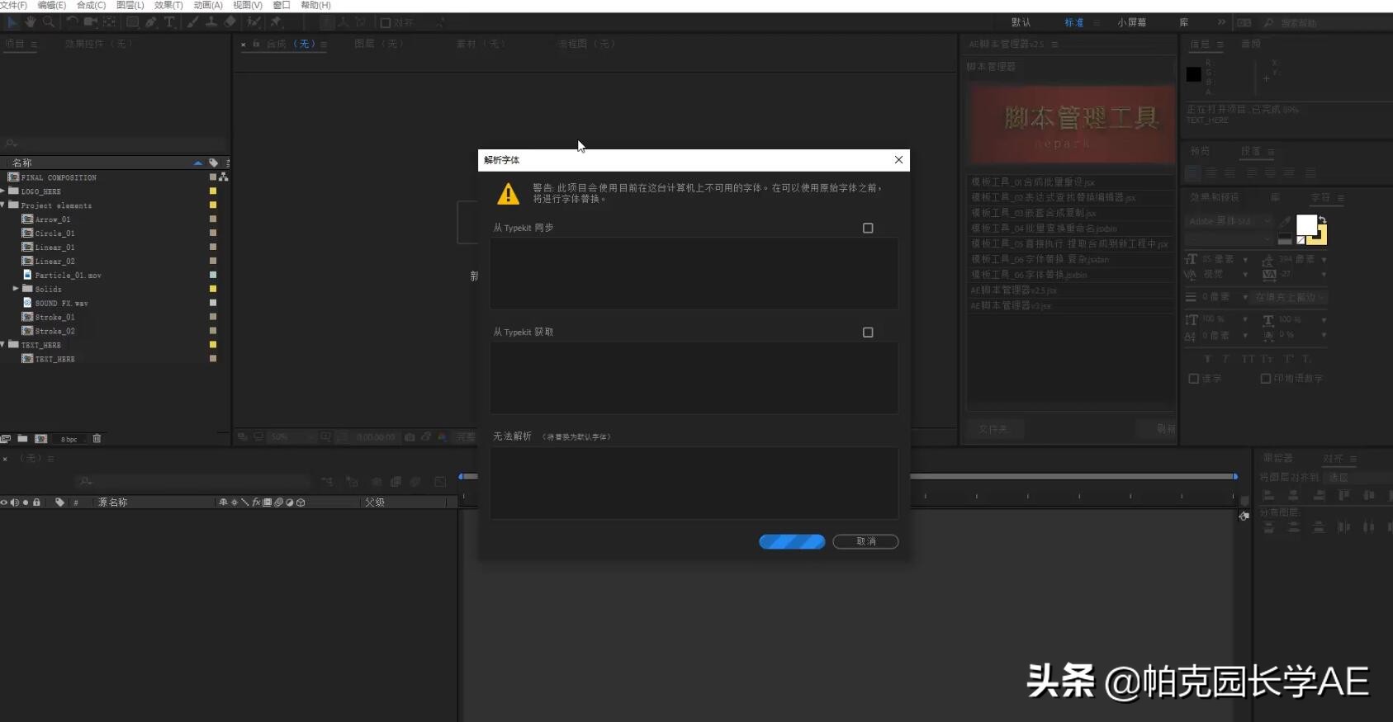Screen dimensions: 1393x722
Task: Open the stroke over fill option dropdown
Action: (1289, 297)
